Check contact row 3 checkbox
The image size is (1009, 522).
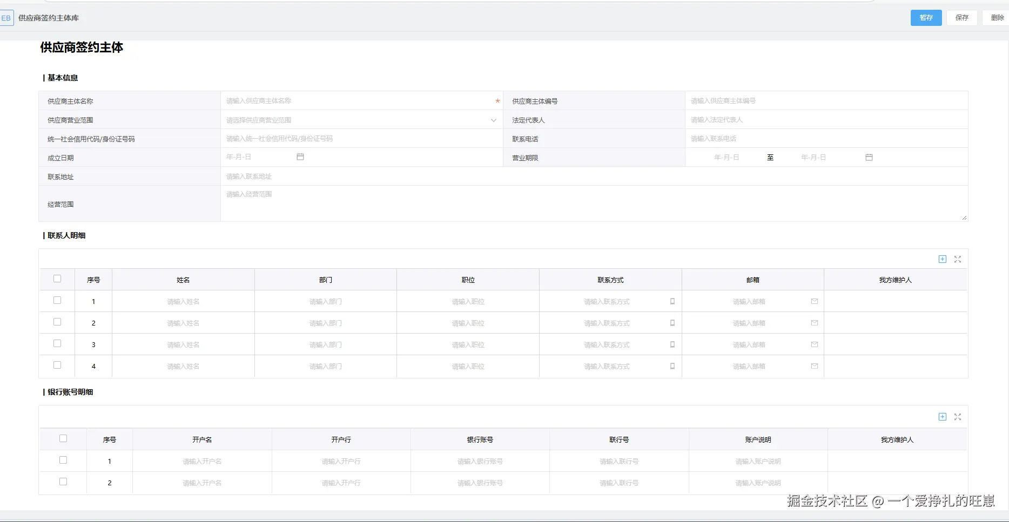click(x=57, y=344)
